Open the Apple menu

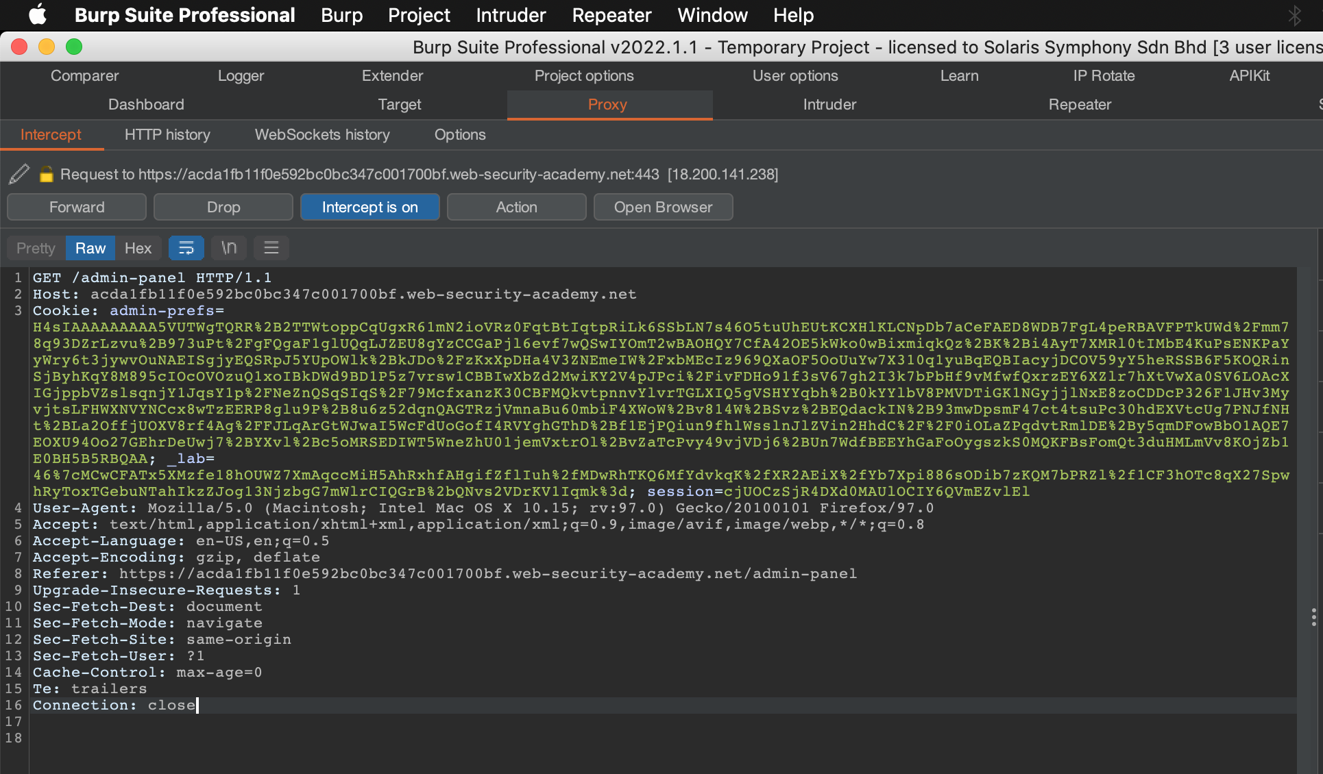click(x=38, y=14)
